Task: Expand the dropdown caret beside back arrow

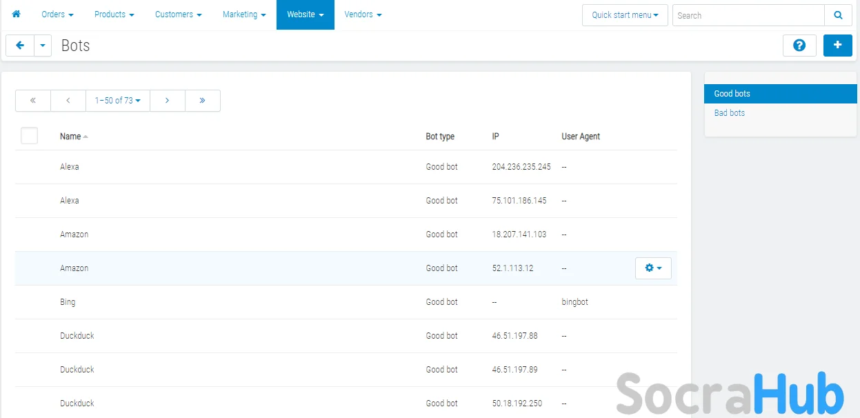Action: pos(43,46)
